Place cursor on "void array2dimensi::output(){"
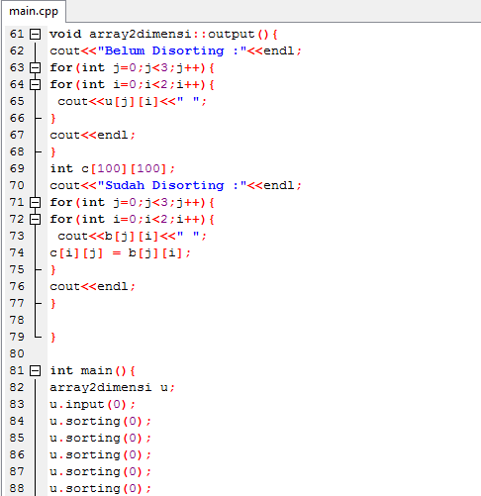481x496 pixels. (163, 34)
